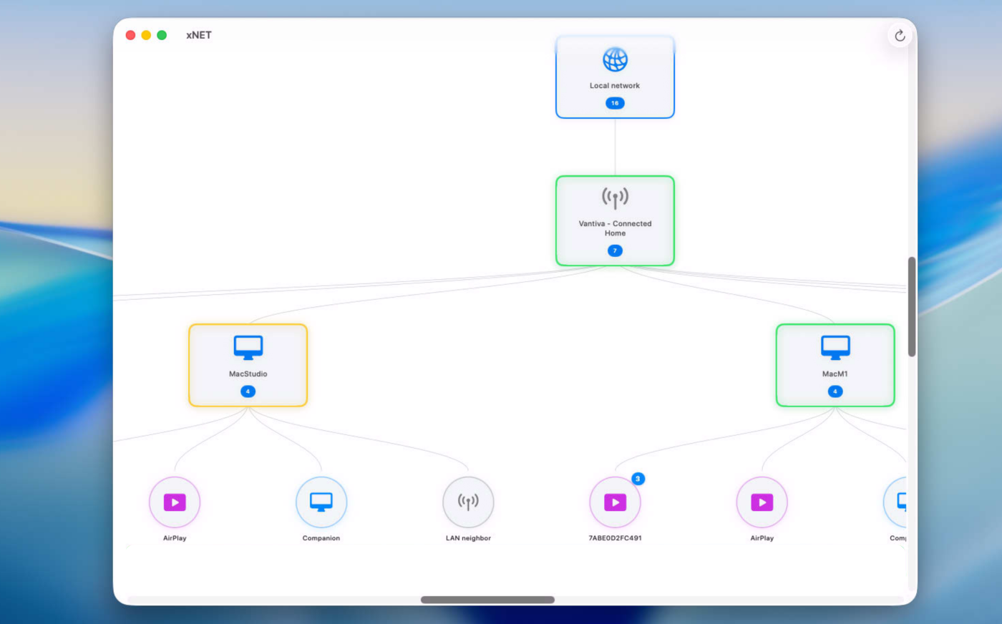
Task: Click the green zoom window button
Action: click(x=162, y=35)
